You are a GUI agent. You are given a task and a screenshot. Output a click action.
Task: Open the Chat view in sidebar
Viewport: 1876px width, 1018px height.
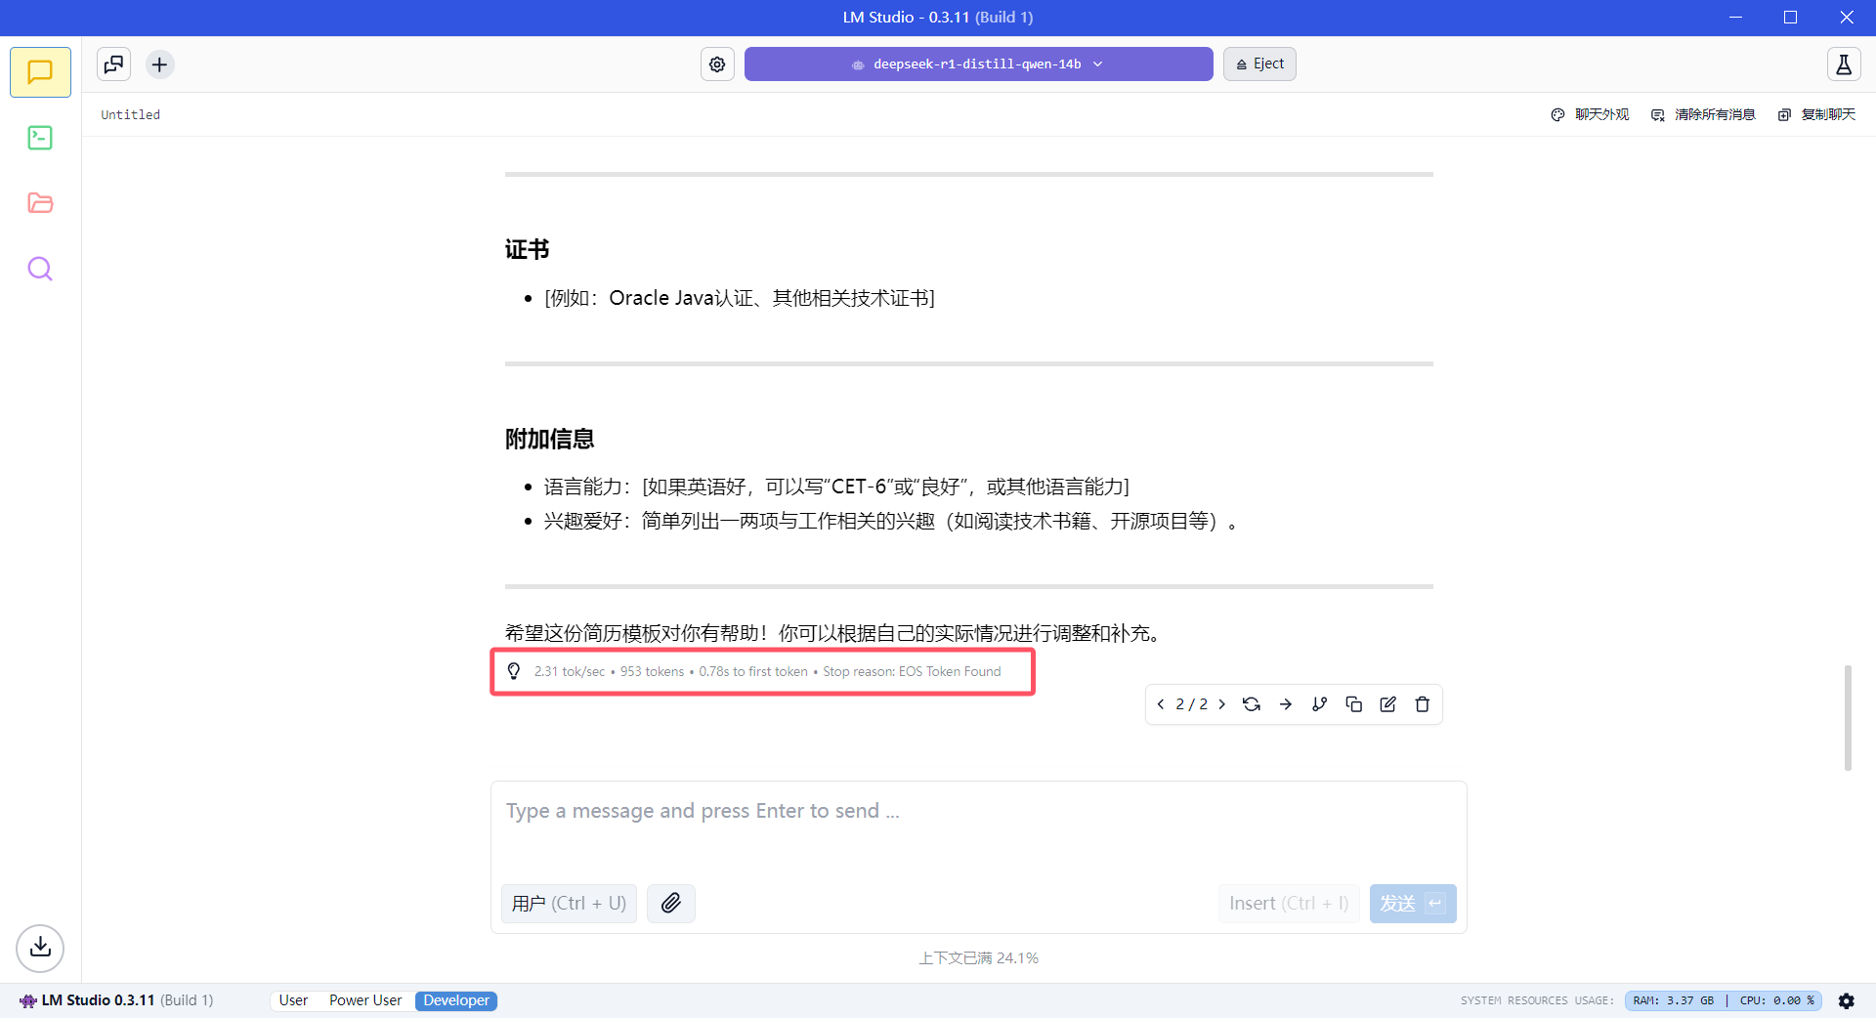point(40,72)
